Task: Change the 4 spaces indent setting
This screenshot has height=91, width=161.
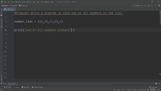Action: coord(129,90)
